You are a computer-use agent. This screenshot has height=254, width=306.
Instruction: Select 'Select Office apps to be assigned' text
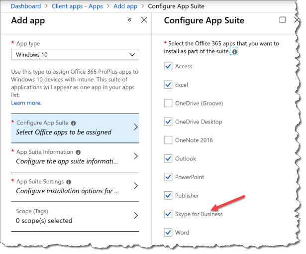click(x=64, y=132)
